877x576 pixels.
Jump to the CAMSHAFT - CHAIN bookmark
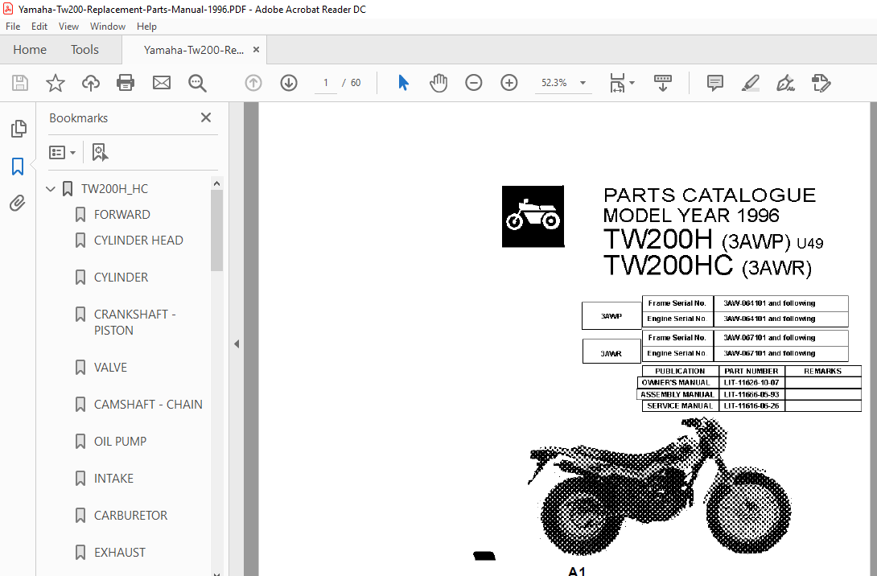148,405
